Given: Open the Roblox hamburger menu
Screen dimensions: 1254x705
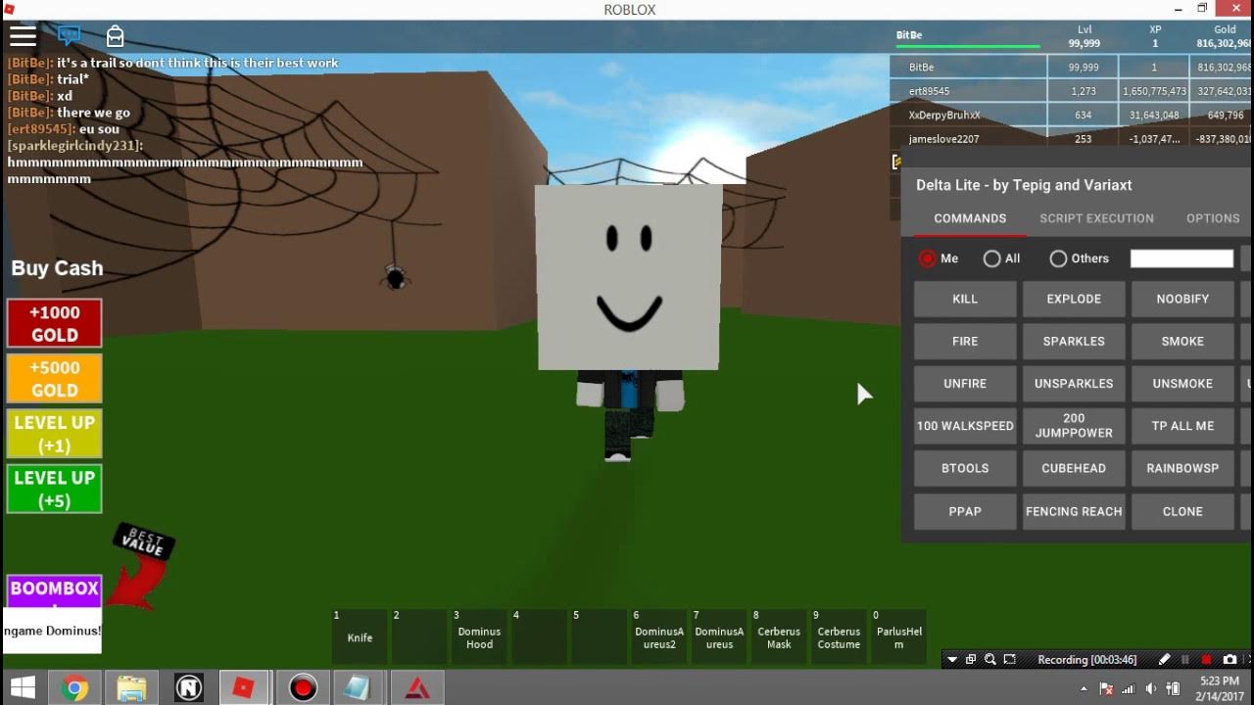Looking at the screenshot, I should 23,36.
